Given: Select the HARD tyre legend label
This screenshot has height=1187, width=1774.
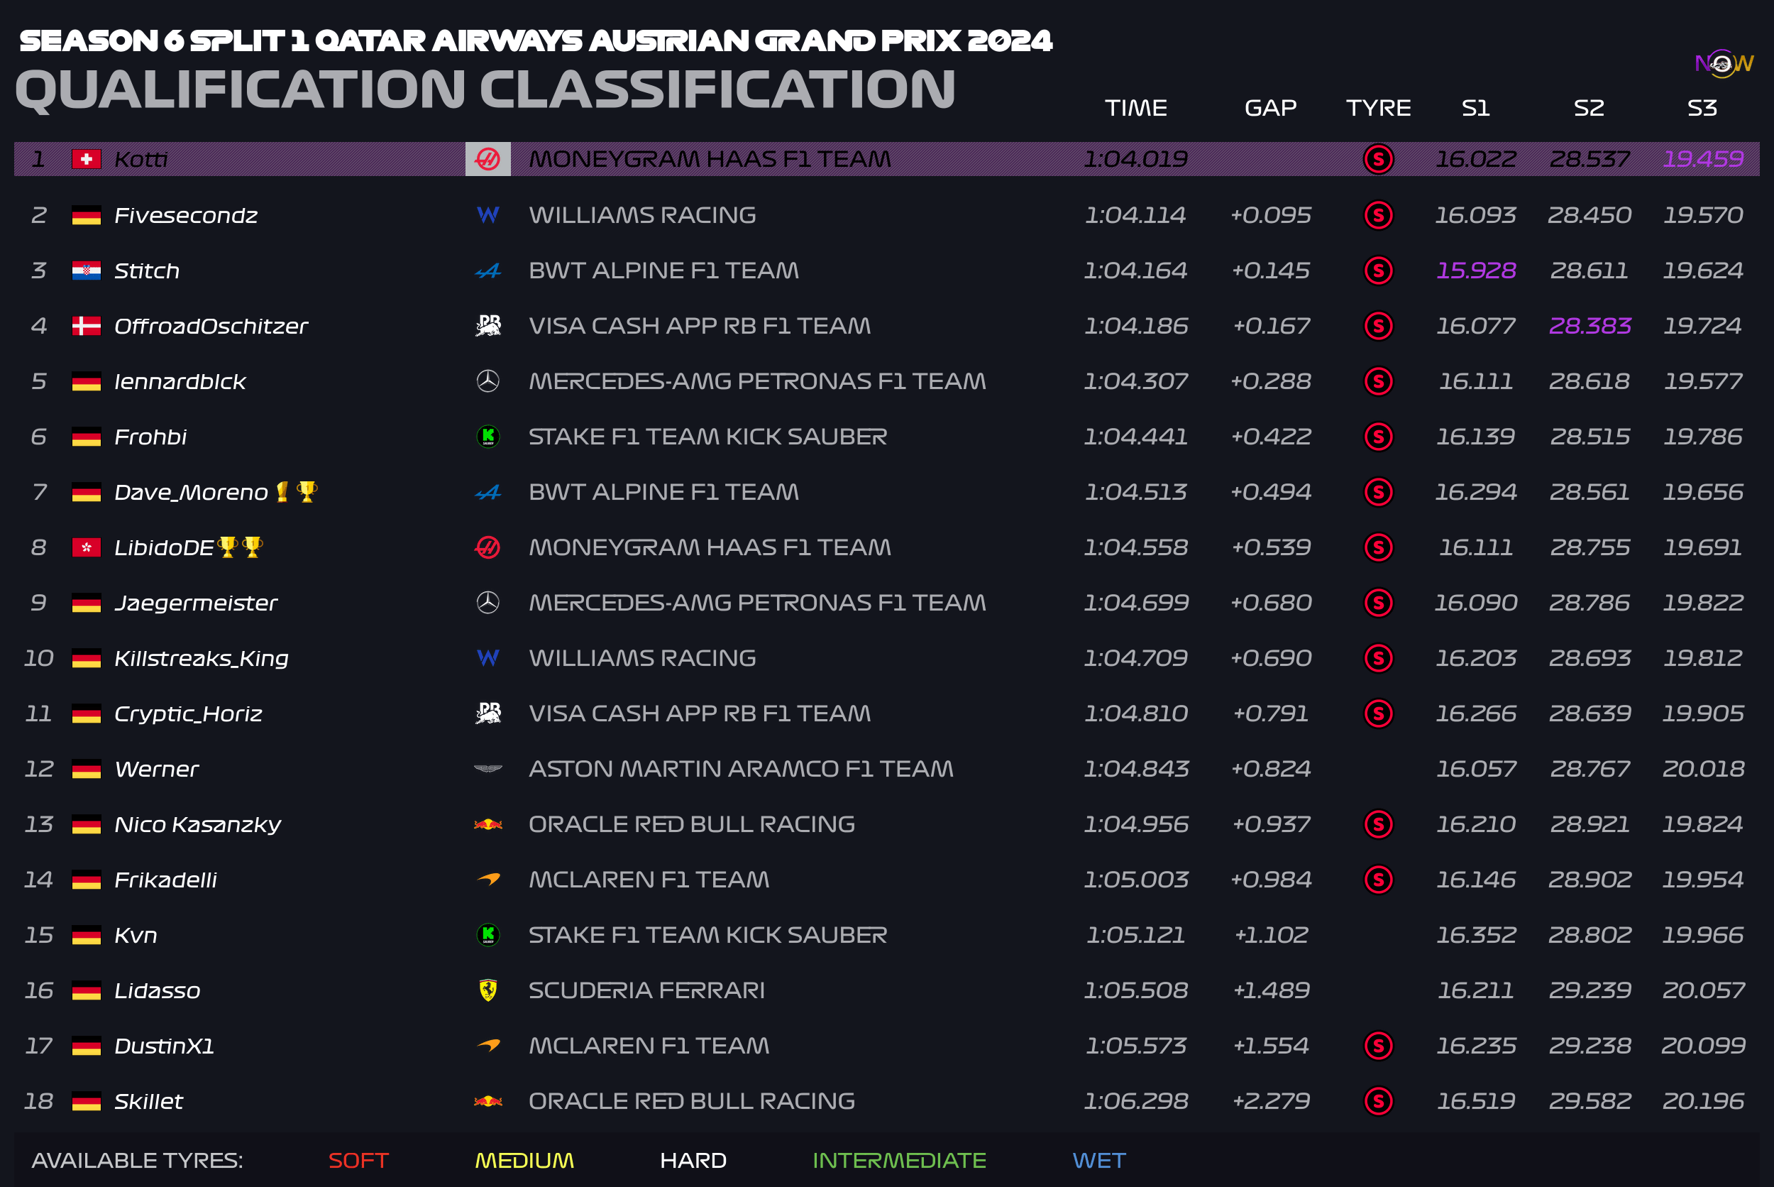Looking at the screenshot, I should pos(693,1161).
